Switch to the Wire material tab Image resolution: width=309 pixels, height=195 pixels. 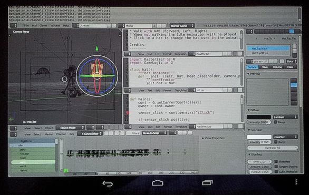[x=265, y=67]
